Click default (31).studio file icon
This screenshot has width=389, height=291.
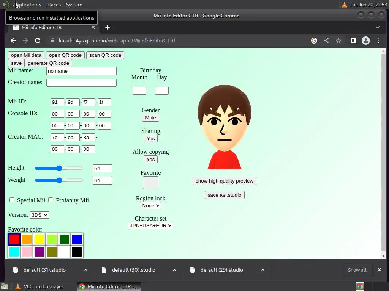coord(16,270)
